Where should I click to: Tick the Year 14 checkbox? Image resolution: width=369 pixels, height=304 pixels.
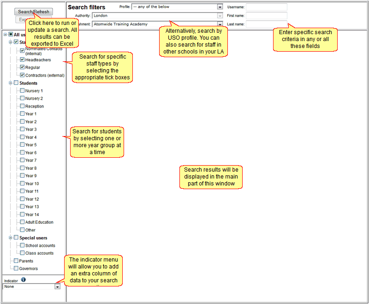[22, 214]
